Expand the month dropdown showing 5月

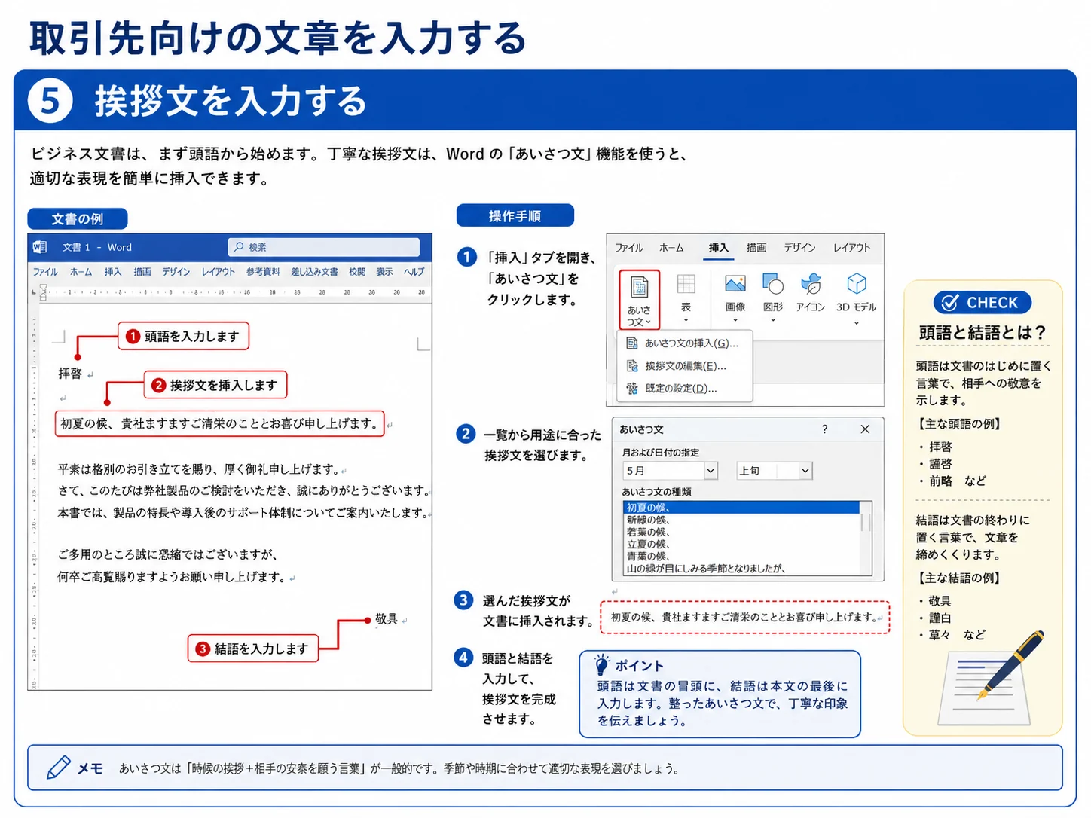click(x=711, y=471)
